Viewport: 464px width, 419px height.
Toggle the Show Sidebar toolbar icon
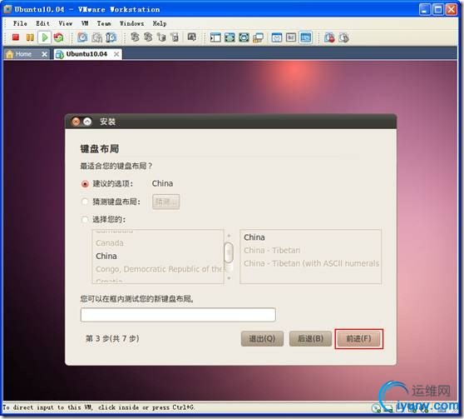(215, 37)
